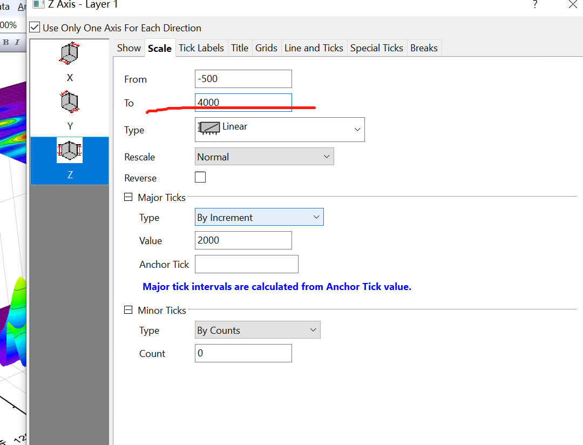
Task: Switch to the Tick Labels tab
Action: point(201,48)
